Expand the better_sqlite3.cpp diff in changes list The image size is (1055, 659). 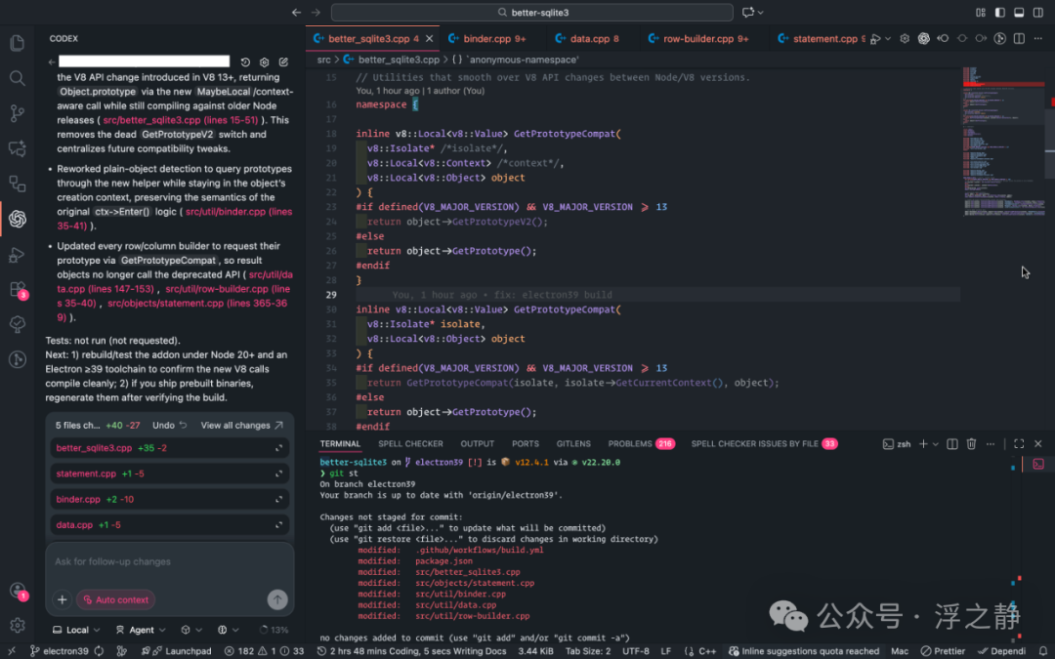(278, 448)
